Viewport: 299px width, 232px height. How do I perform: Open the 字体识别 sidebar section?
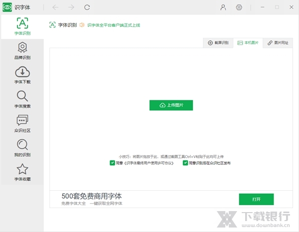coord(22,27)
